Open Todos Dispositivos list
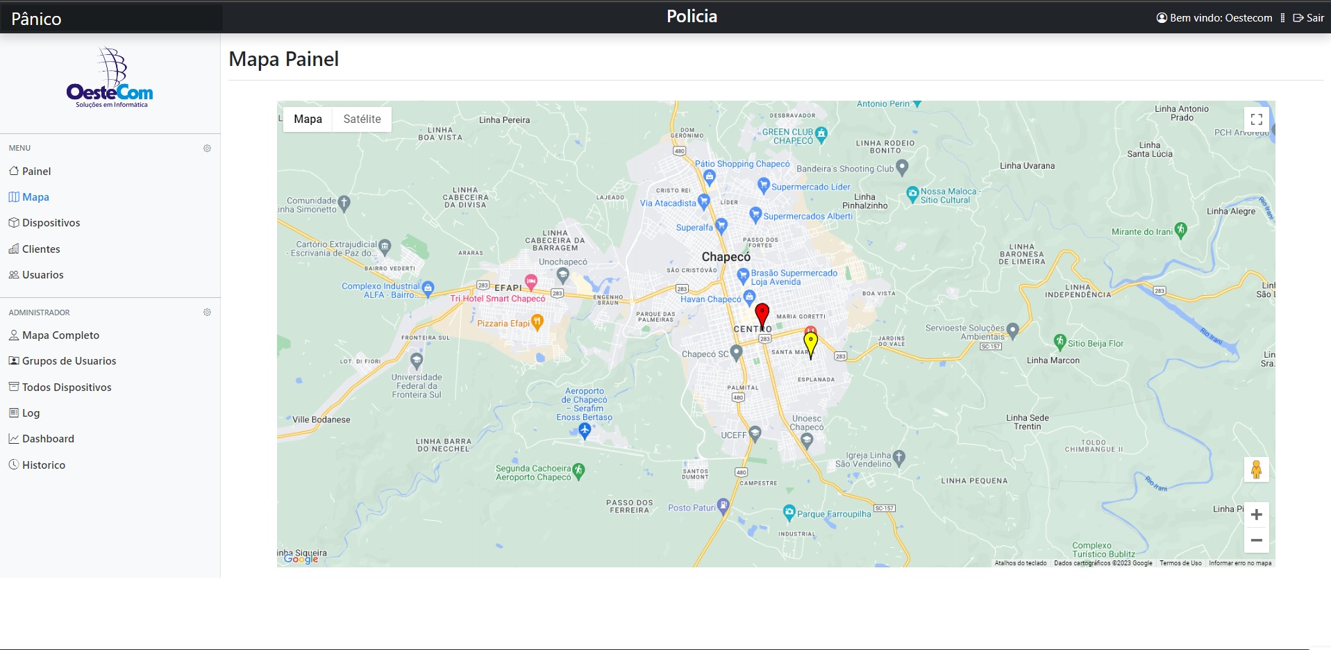1331x650 pixels. [x=60, y=387]
